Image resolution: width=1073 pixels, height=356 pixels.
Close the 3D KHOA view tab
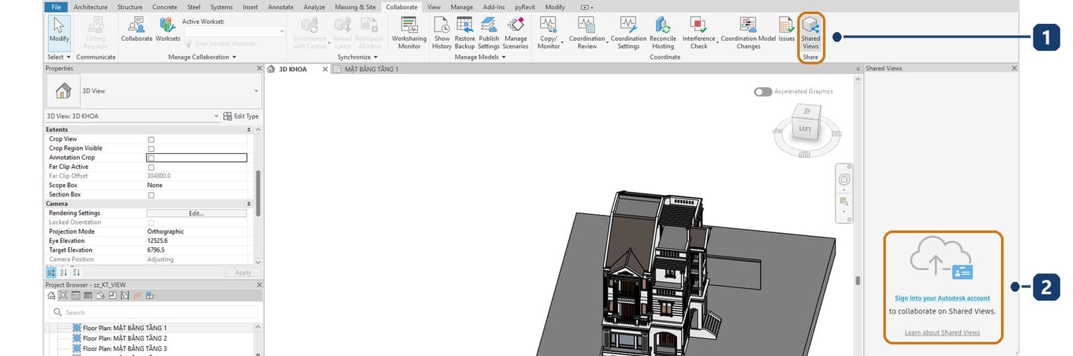pyautogui.click(x=325, y=69)
